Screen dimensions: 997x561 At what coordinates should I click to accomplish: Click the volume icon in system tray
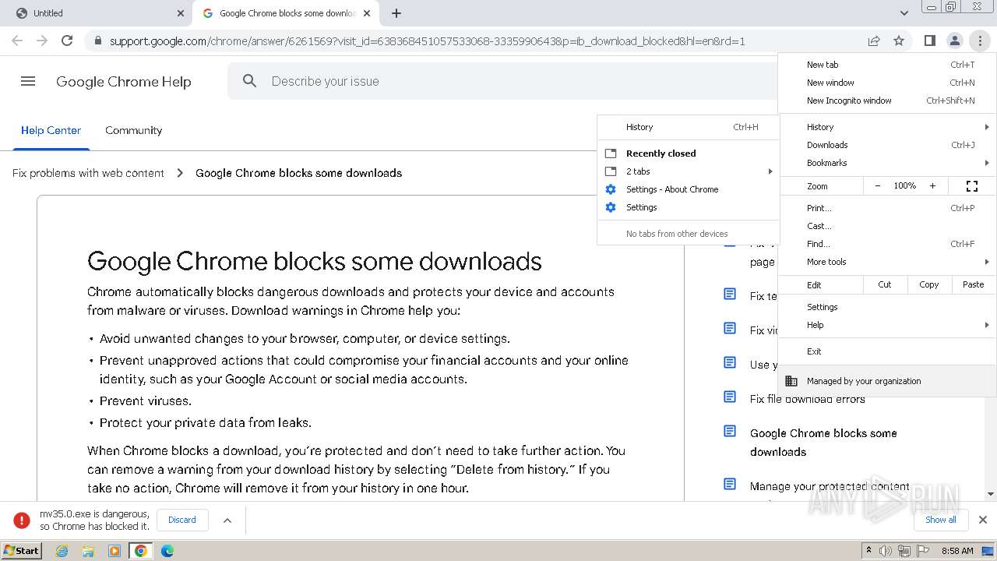tap(886, 551)
